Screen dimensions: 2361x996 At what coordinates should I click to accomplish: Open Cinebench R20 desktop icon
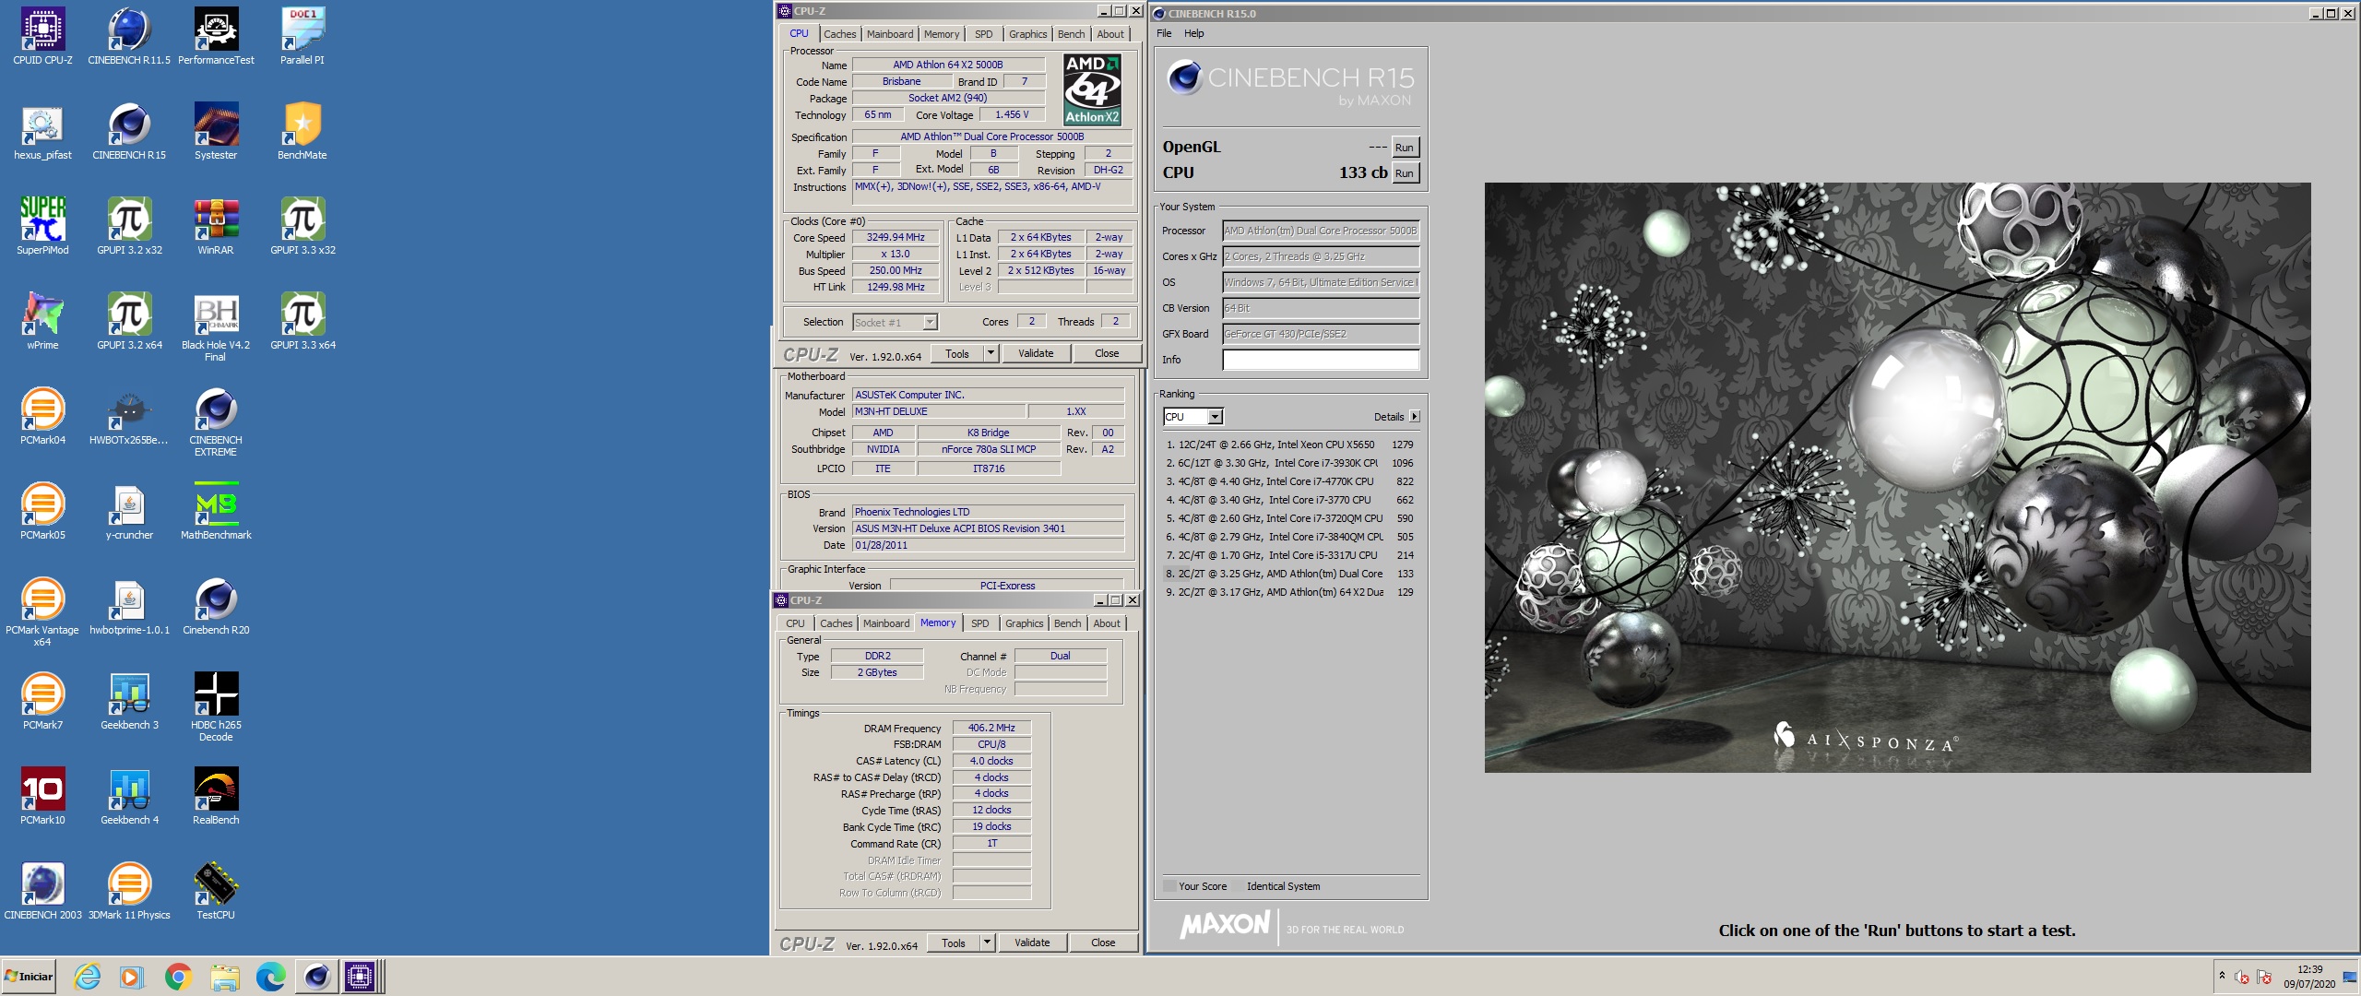[x=216, y=606]
